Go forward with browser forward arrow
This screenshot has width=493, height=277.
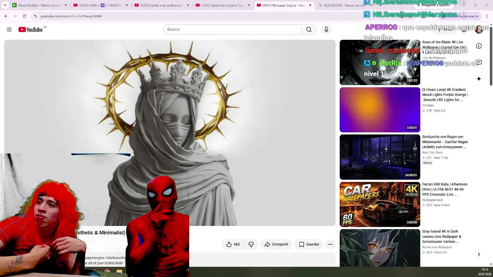(15, 16)
